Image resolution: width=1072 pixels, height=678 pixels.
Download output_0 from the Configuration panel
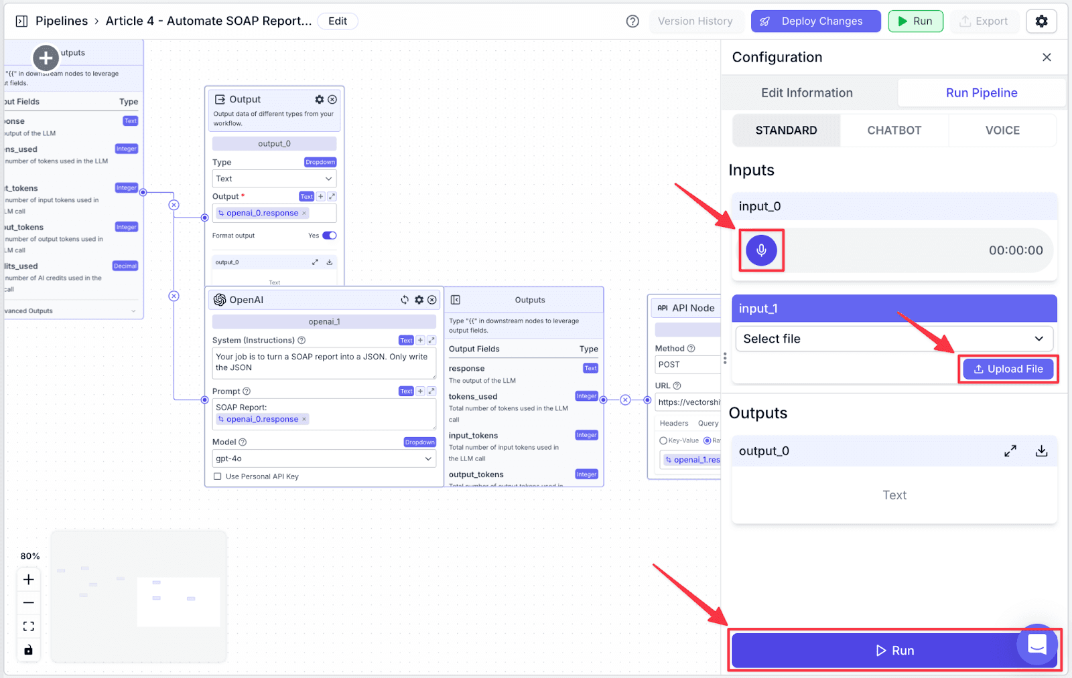click(x=1041, y=451)
